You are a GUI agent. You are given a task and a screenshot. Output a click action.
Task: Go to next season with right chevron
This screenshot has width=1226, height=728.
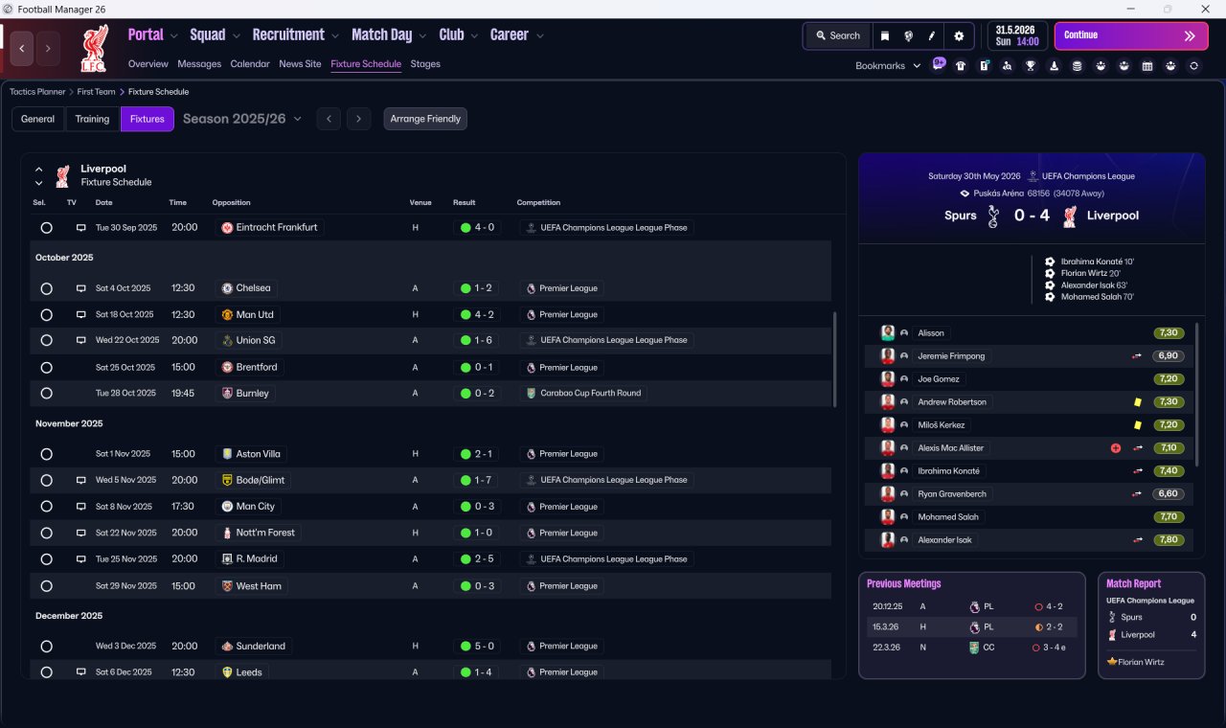click(358, 119)
